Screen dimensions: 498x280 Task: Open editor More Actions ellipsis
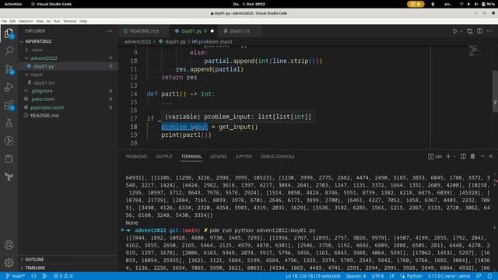(489, 31)
